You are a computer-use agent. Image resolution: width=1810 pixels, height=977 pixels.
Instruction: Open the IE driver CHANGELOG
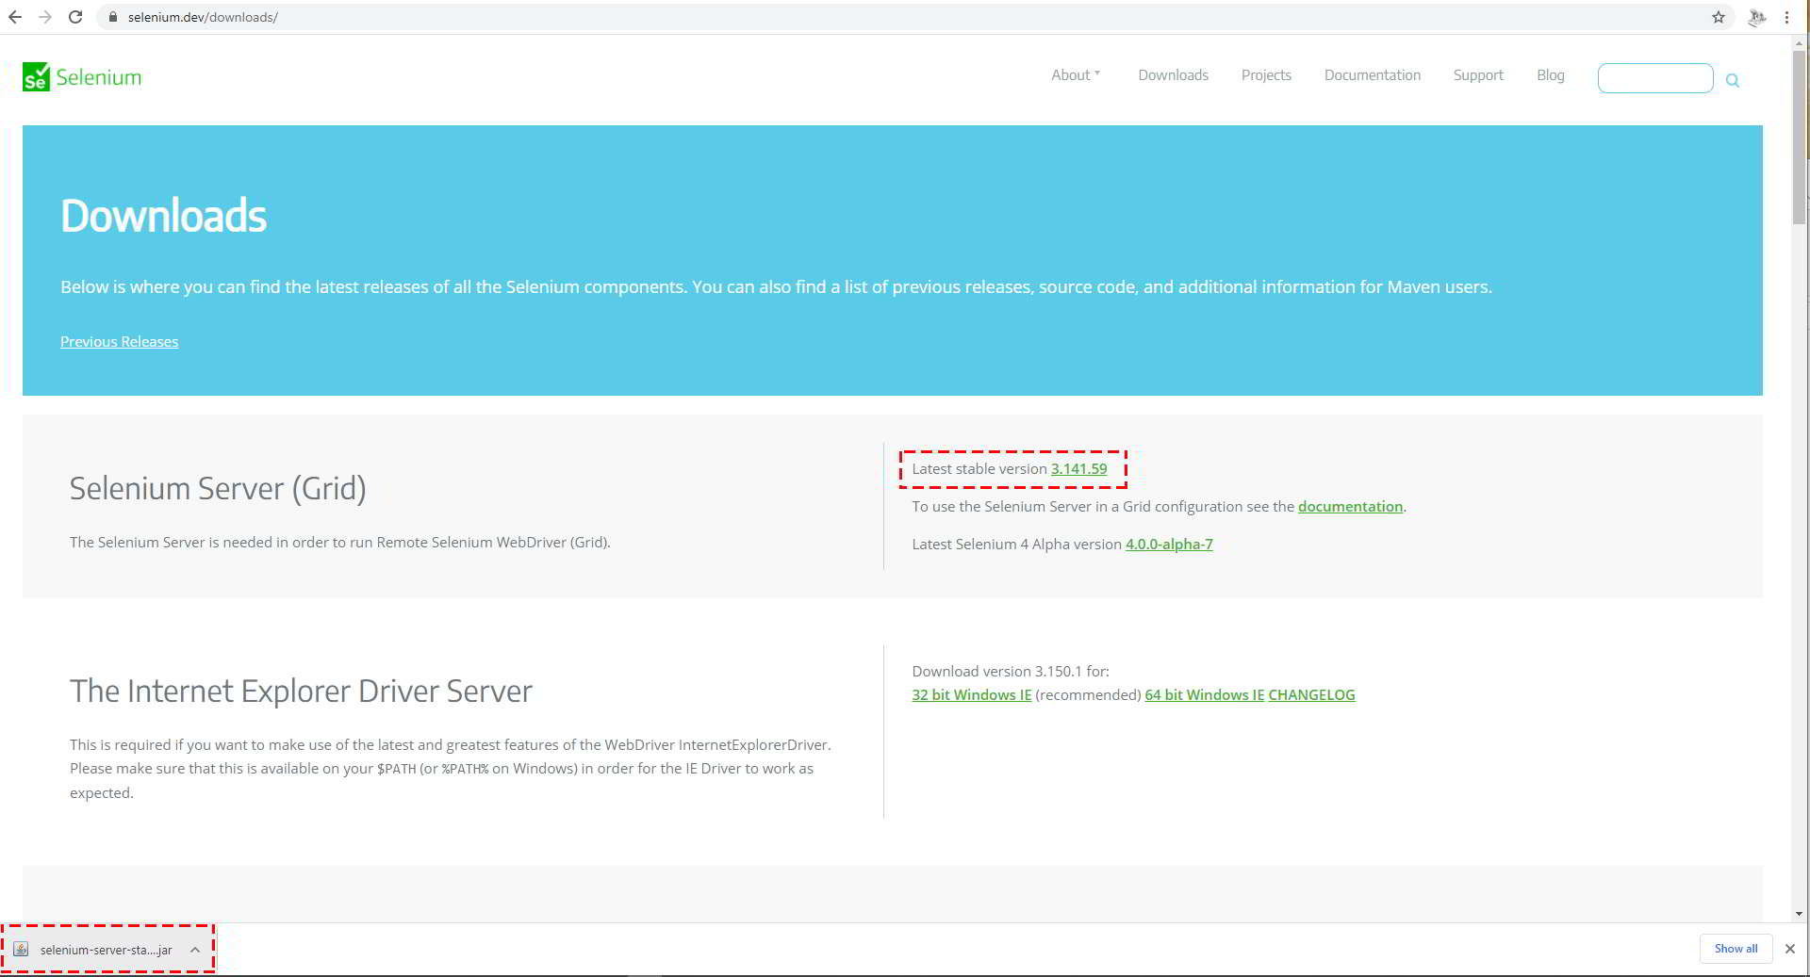coord(1311,694)
